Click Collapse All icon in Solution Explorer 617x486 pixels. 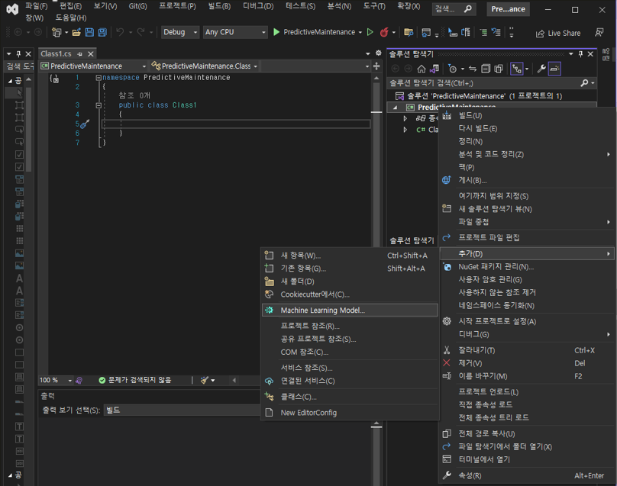coord(486,69)
